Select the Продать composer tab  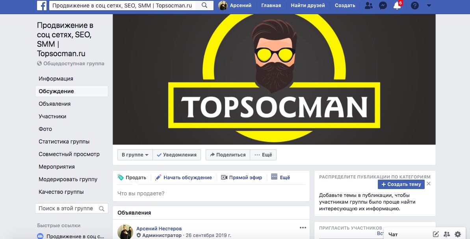click(x=132, y=177)
